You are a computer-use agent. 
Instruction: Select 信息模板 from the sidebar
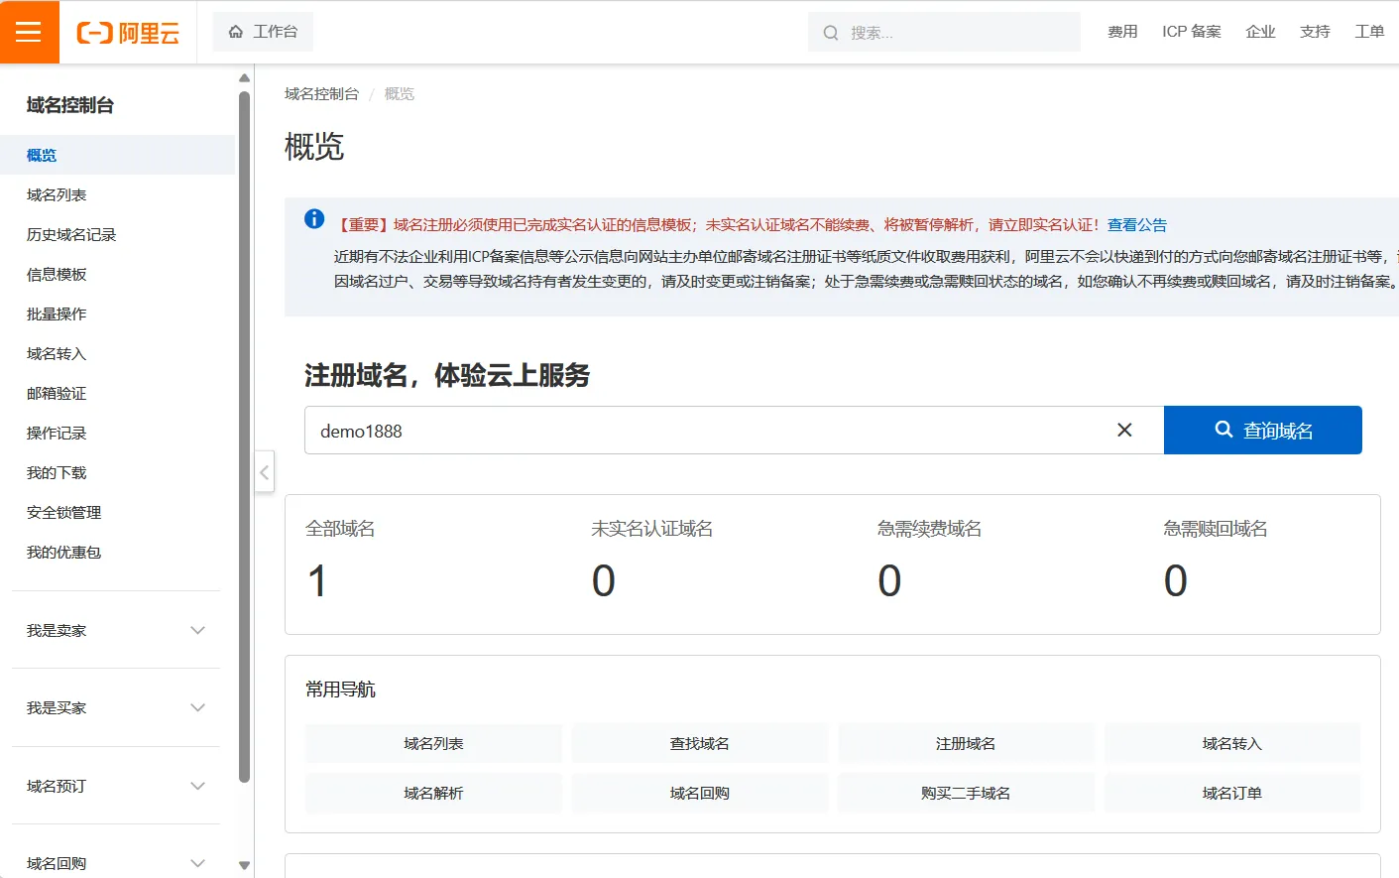[x=57, y=275]
